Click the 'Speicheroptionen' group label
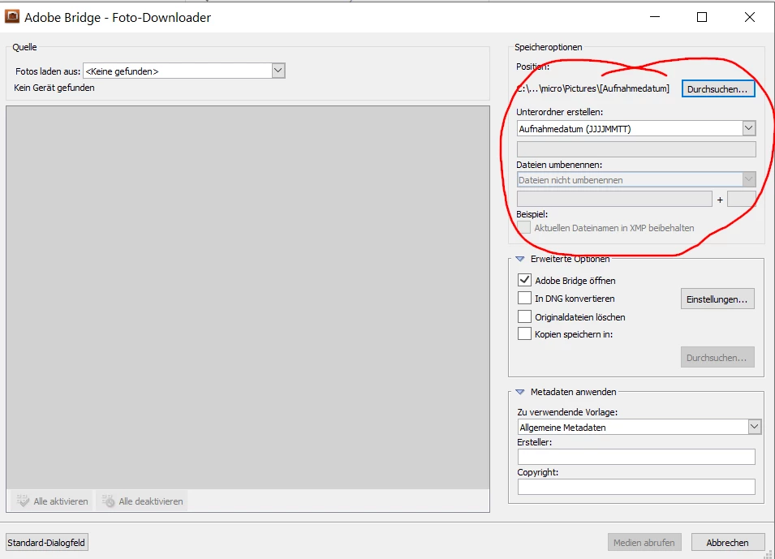 click(548, 47)
